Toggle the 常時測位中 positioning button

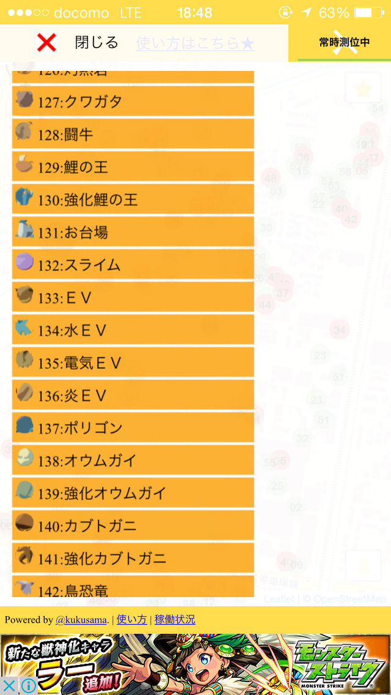(344, 43)
